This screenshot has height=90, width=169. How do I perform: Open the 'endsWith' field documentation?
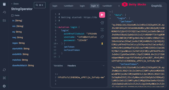pos(17,54)
